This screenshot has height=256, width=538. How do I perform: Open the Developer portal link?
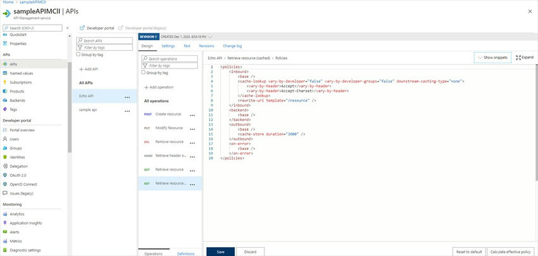[x=97, y=28]
